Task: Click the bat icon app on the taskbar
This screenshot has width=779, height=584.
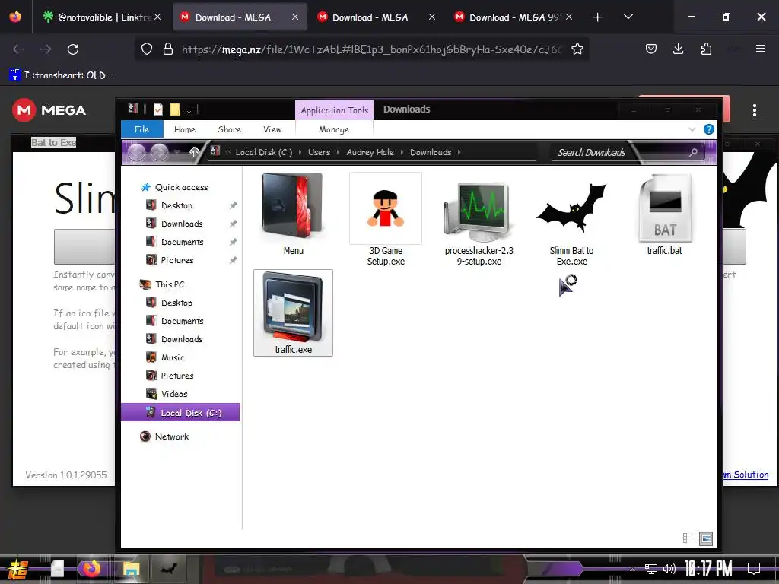Action: click(x=168, y=568)
